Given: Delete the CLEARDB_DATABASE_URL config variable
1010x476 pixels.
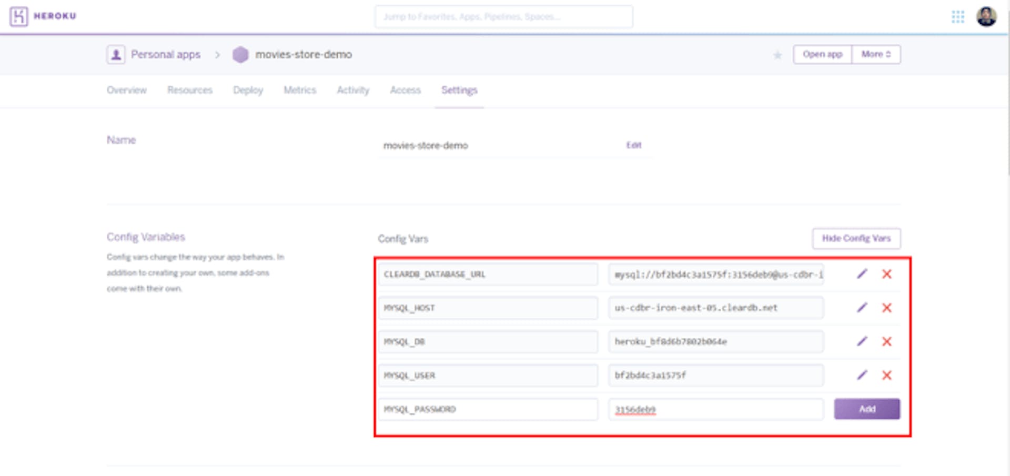Looking at the screenshot, I should [x=887, y=274].
